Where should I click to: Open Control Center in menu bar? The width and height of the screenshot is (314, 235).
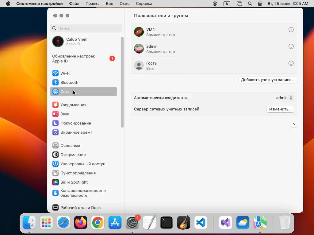click(x=260, y=4)
